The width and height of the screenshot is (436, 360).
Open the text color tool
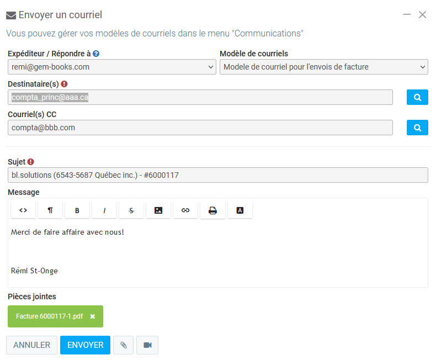click(x=240, y=210)
